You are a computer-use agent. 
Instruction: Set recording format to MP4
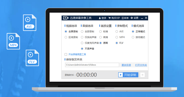pyautogui.click(x=117, y=37)
